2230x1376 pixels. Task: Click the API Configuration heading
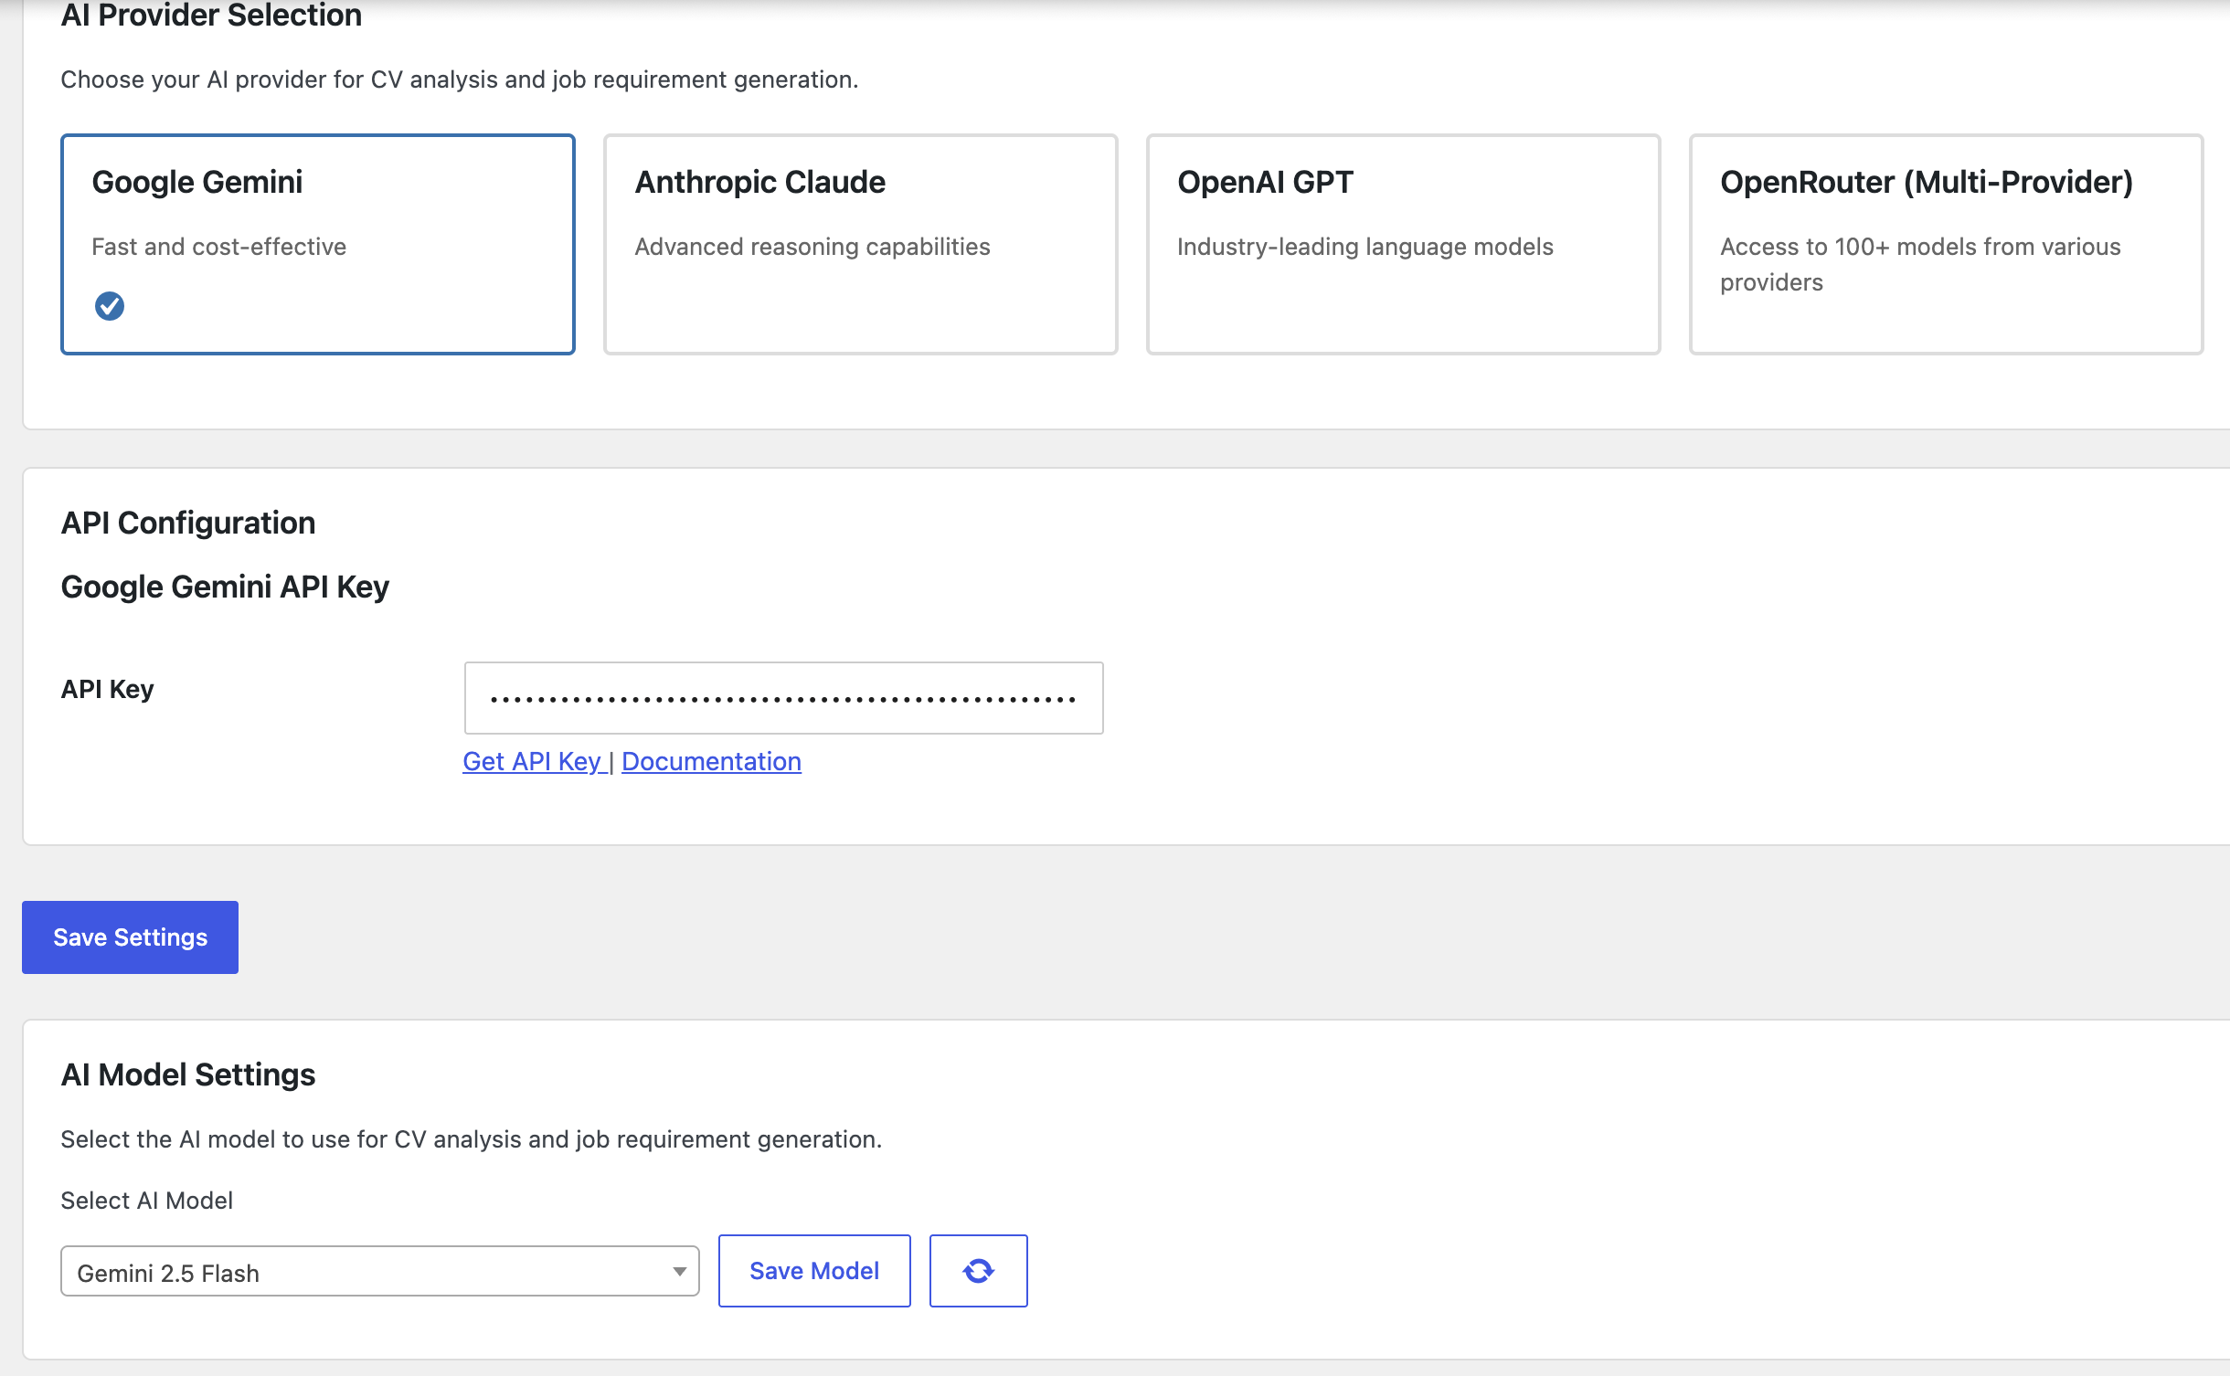point(188,523)
